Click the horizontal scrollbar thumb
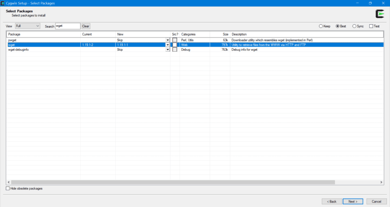The width and height of the screenshot is (390, 207). (173, 182)
